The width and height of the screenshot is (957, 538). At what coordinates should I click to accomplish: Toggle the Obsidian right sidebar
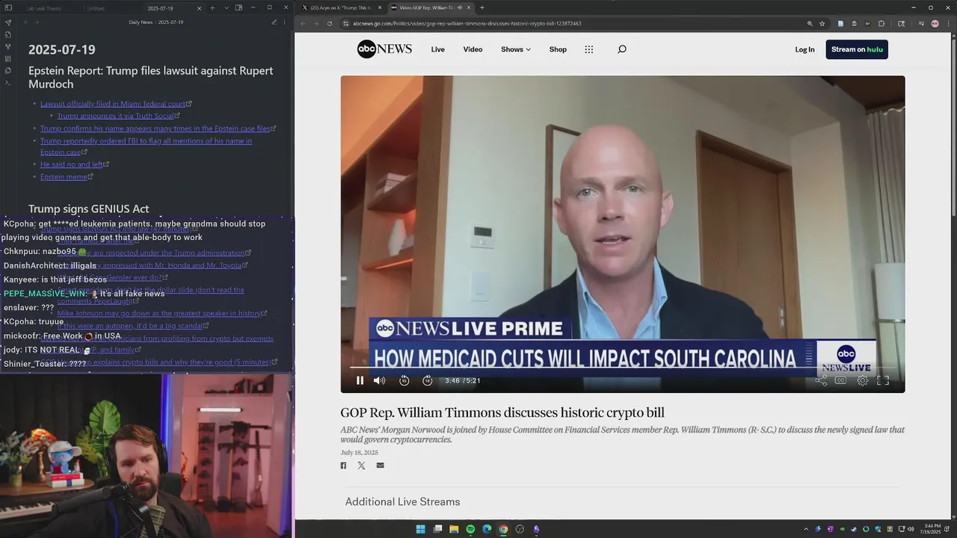point(239,8)
